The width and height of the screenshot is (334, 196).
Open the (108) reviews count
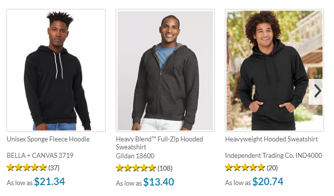point(165,169)
